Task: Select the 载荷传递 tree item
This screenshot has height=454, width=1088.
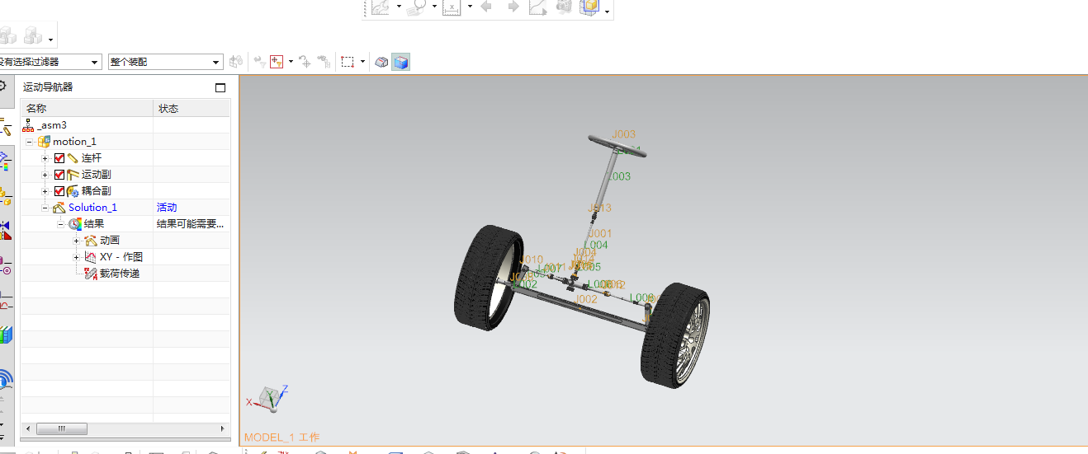Action: pyautogui.click(x=120, y=274)
